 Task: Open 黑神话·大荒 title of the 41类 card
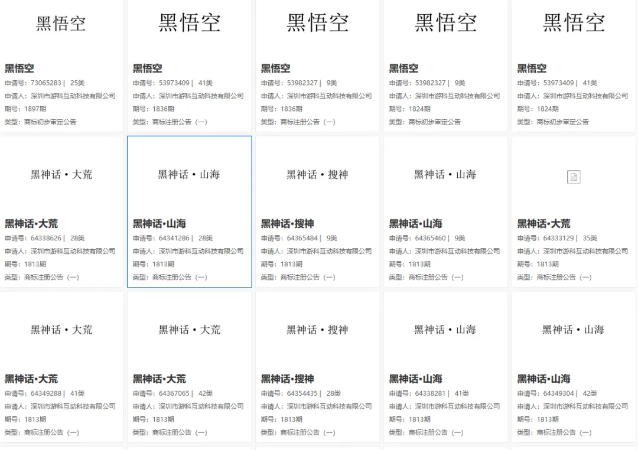click(x=31, y=379)
